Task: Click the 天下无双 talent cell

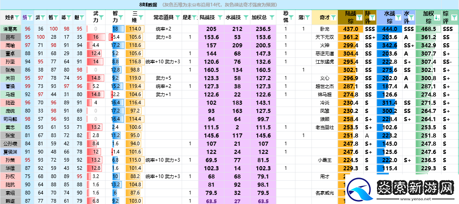Action: 325,37
